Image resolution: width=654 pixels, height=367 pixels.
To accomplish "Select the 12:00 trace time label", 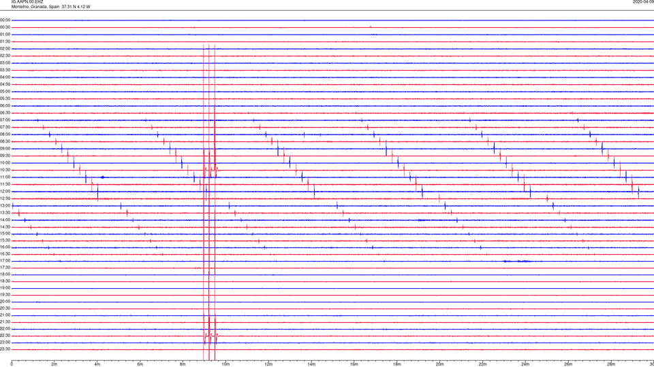I will click(x=5, y=192).
